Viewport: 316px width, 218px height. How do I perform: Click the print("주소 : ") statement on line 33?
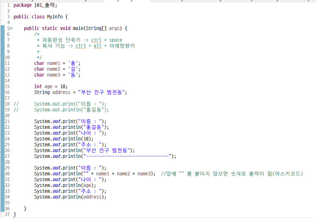tap(70, 191)
